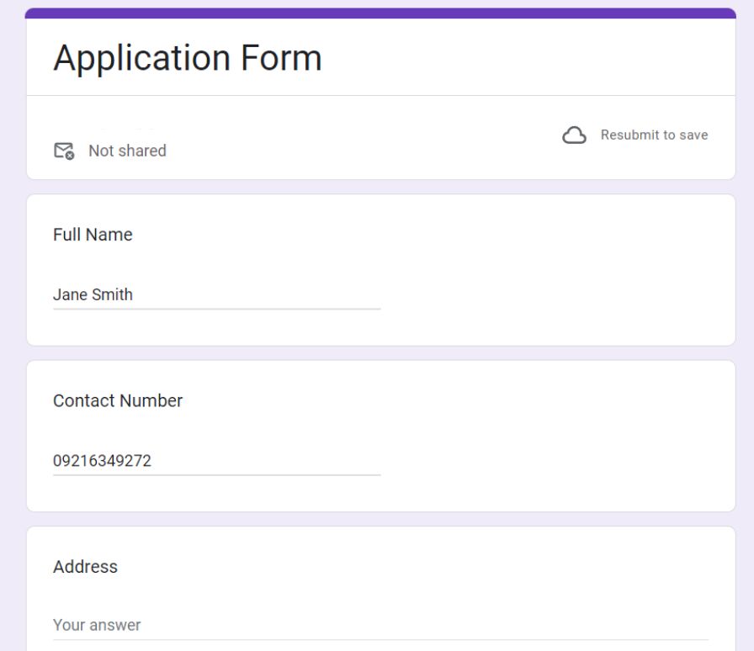
Task: Click Resubmit to save
Action: (x=653, y=134)
